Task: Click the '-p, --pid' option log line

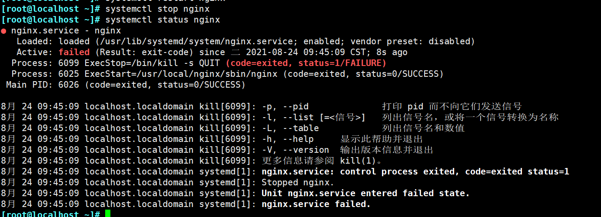Action: coord(262,107)
